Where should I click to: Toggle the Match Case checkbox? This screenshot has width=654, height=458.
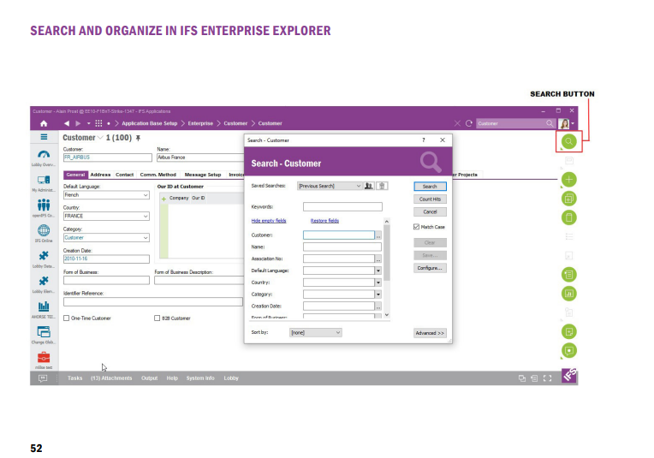416,227
